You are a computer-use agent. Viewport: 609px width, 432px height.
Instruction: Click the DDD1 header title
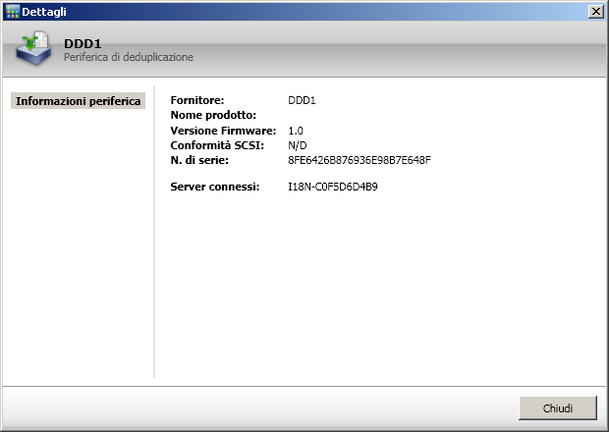[x=83, y=44]
